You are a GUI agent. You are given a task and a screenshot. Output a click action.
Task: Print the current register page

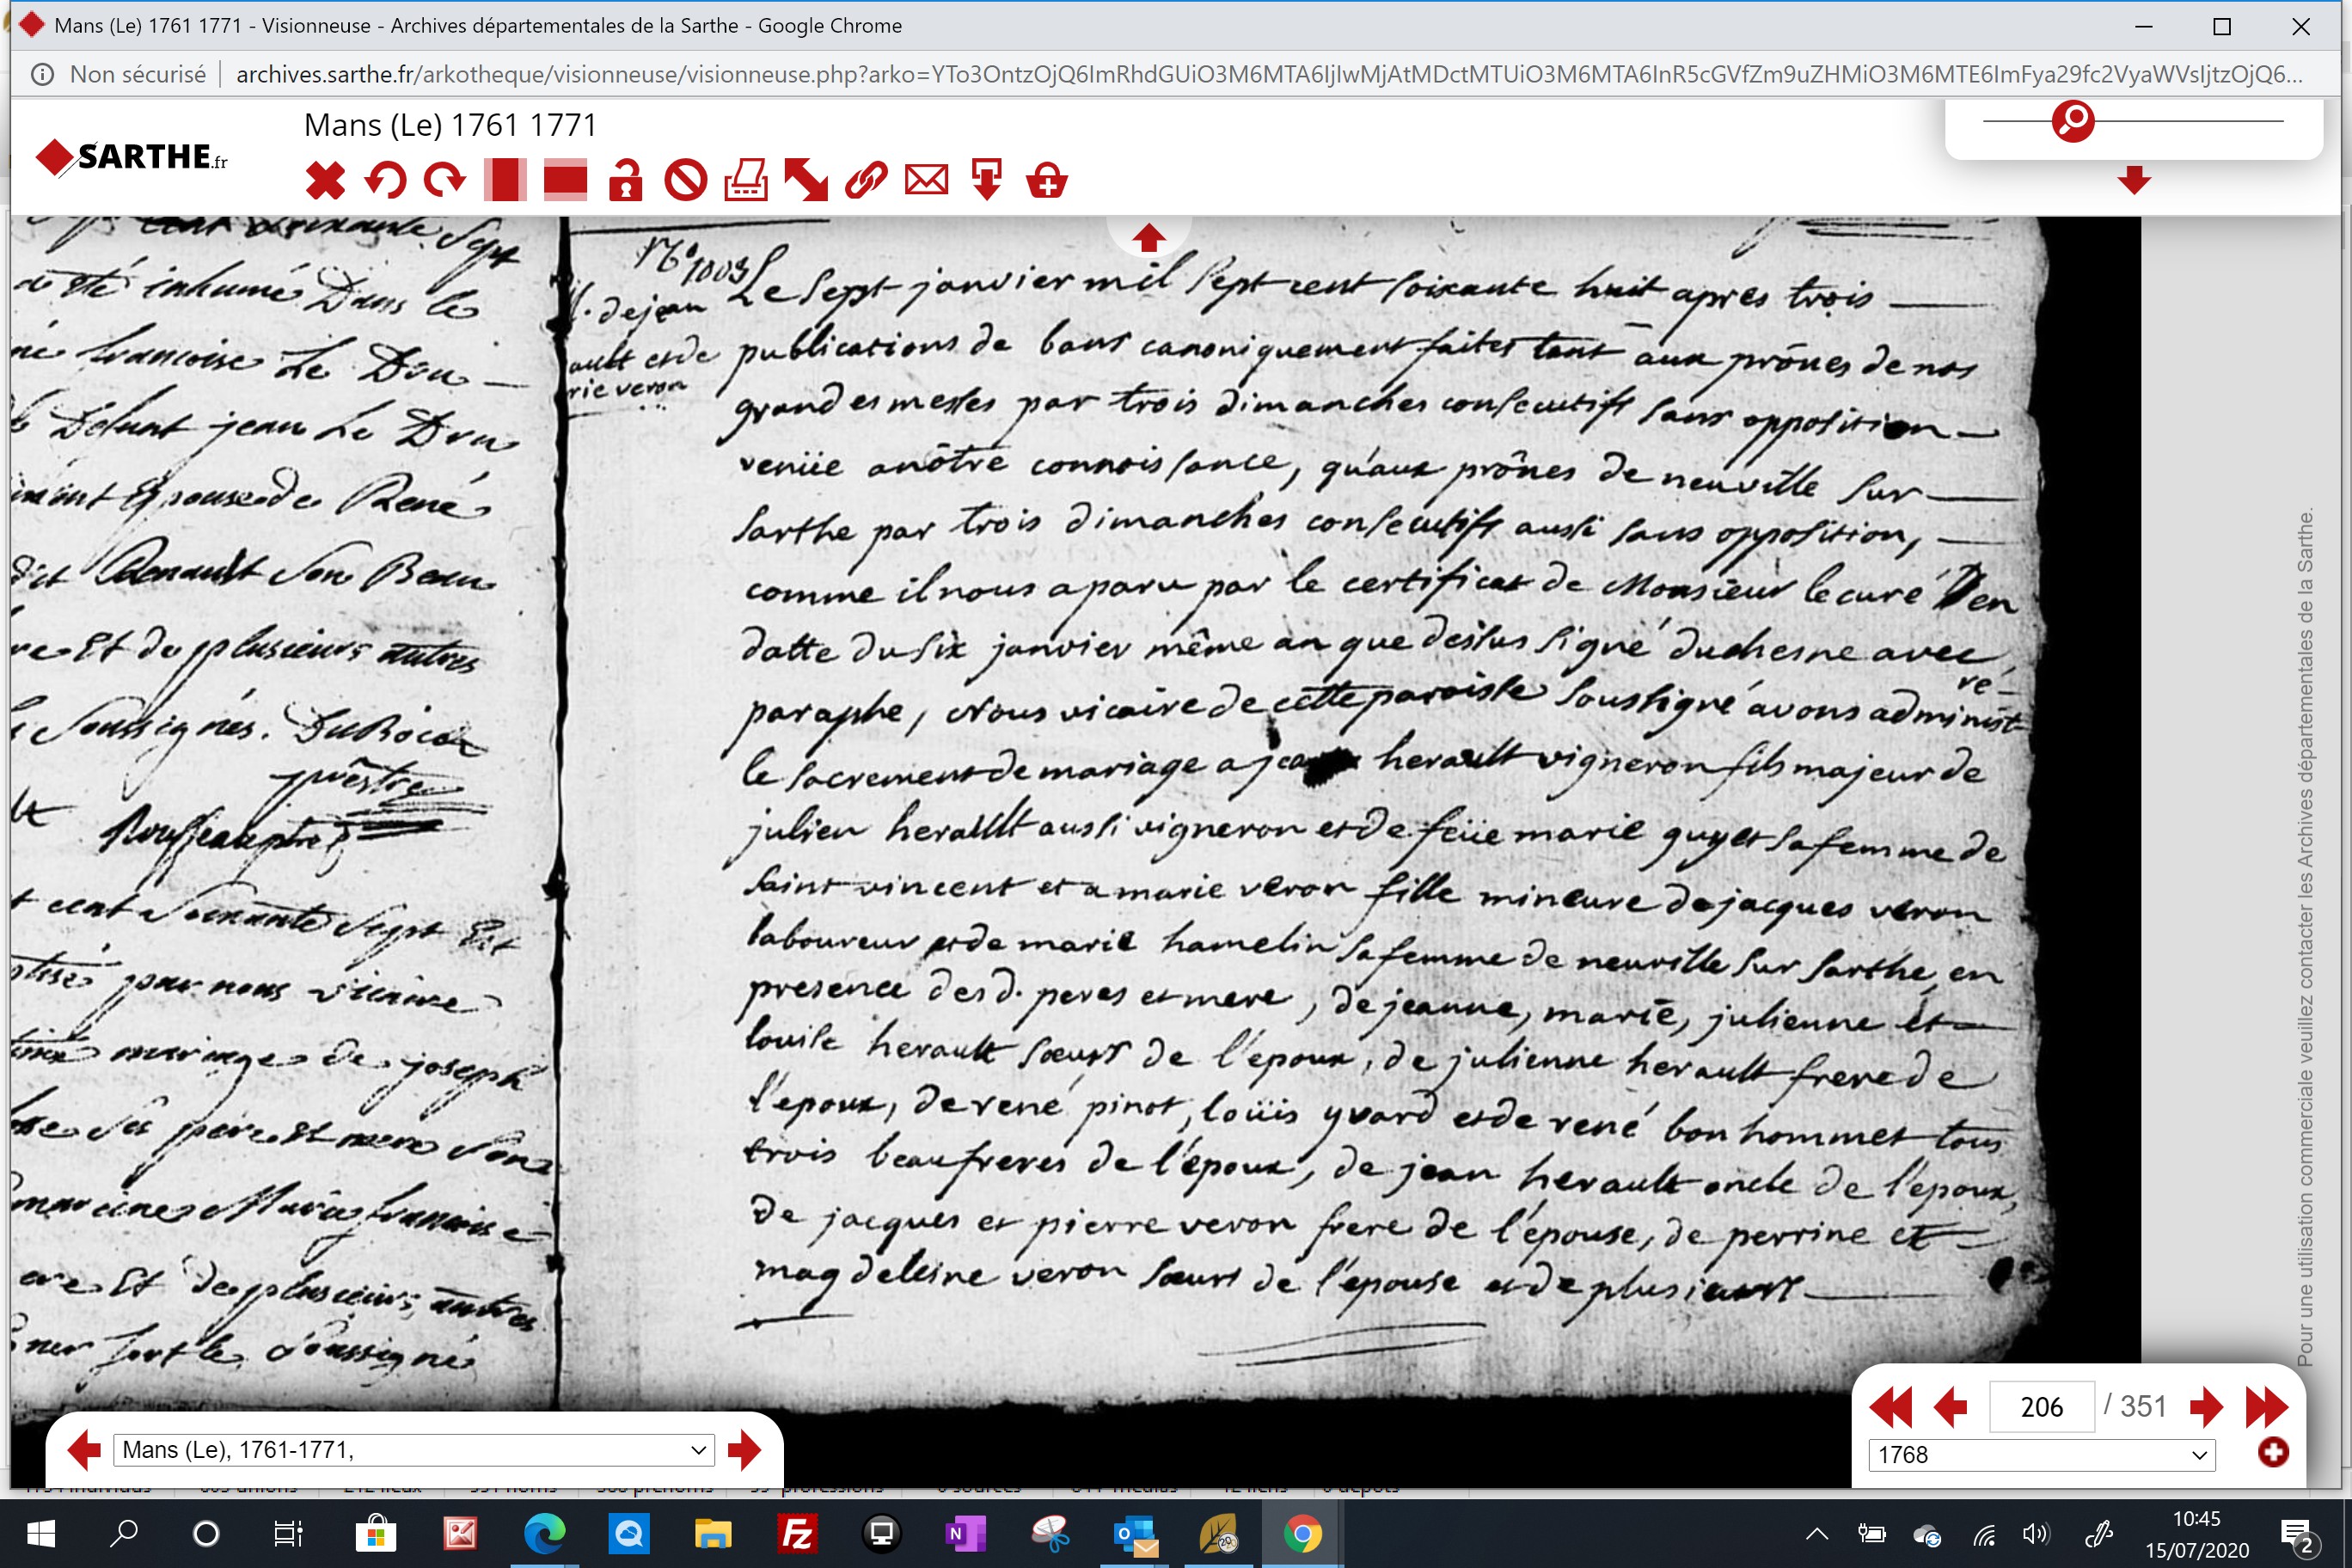[746, 181]
